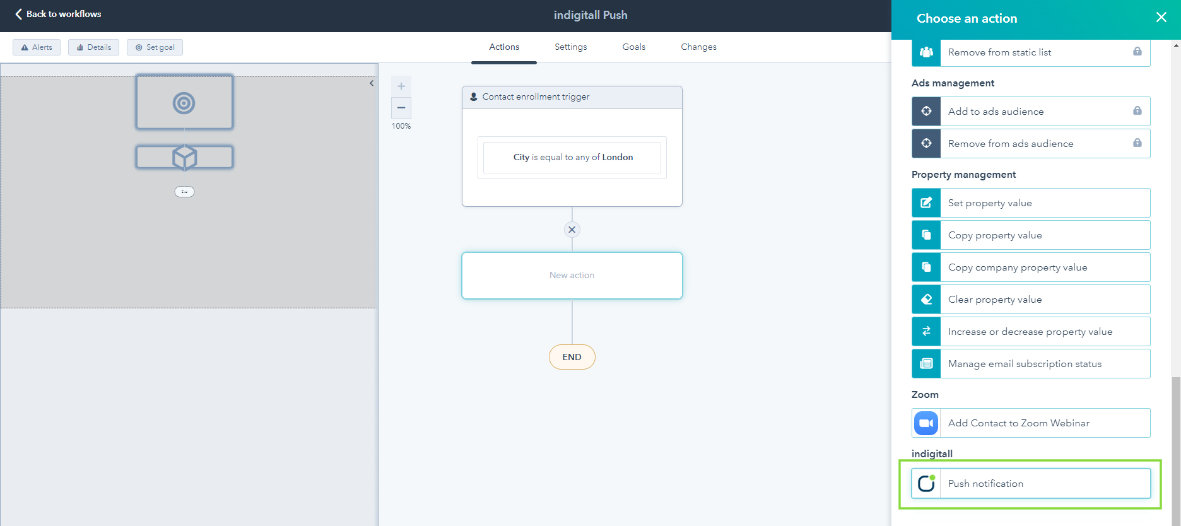
Task: Select the New action placeholder card
Action: coord(572,276)
